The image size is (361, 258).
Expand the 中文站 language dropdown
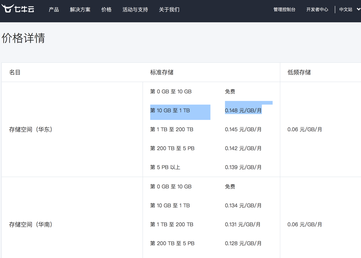[349, 9]
